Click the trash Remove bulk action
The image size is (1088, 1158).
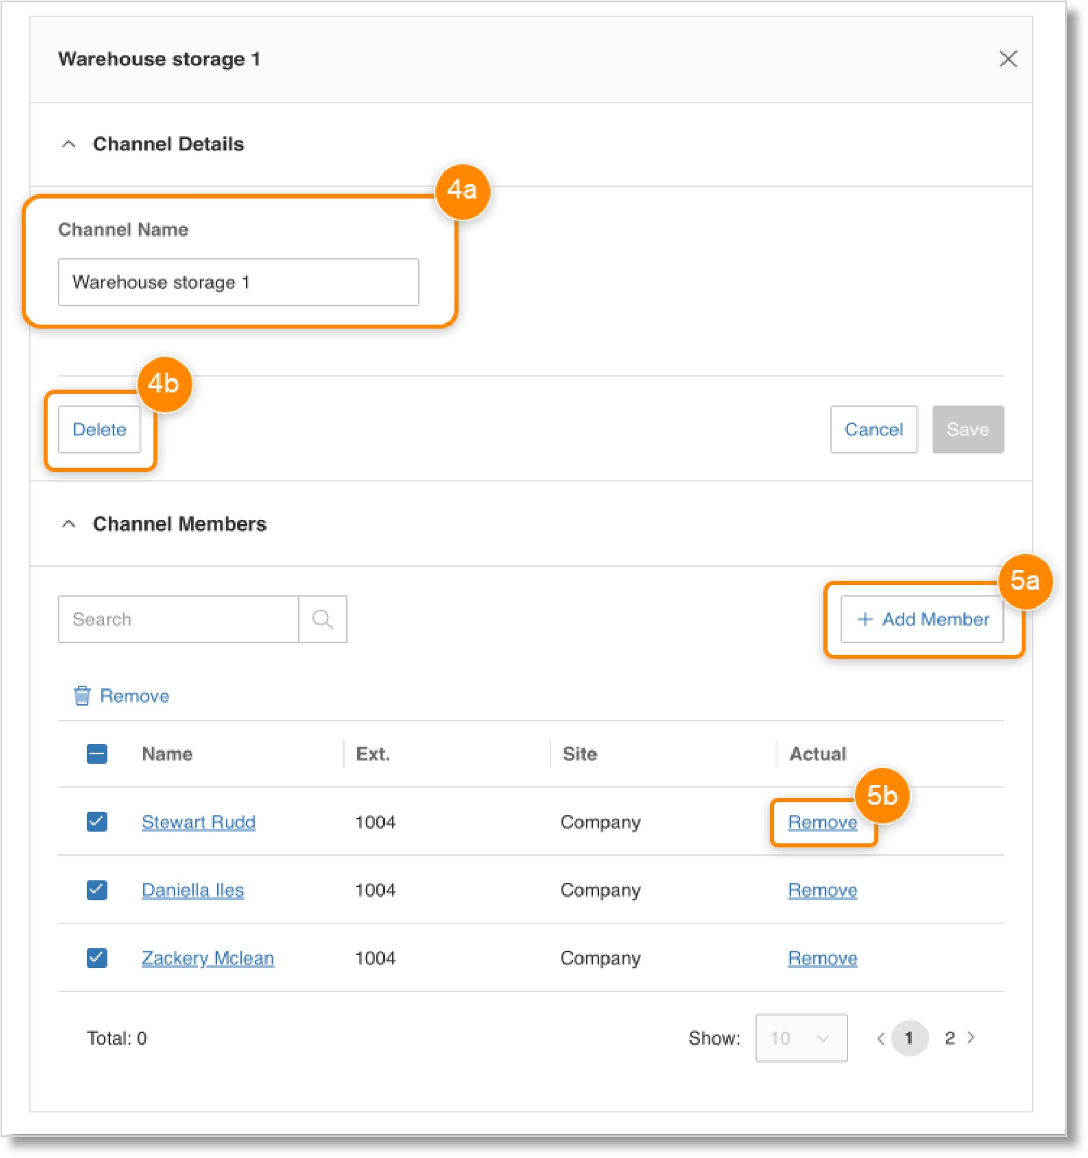click(x=122, y=695)
